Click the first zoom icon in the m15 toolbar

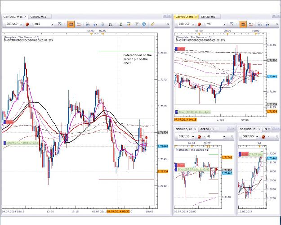(x=88, y=24)
